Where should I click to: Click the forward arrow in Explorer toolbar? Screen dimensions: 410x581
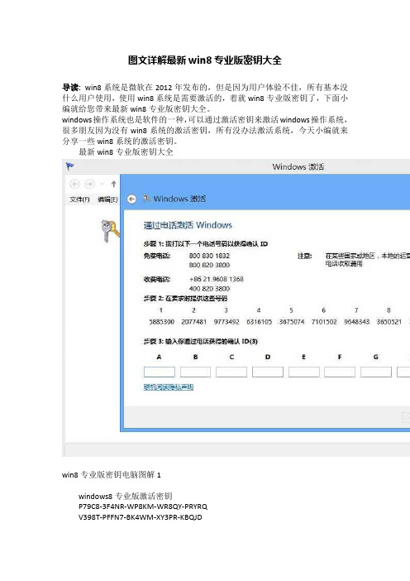point(89,184)
